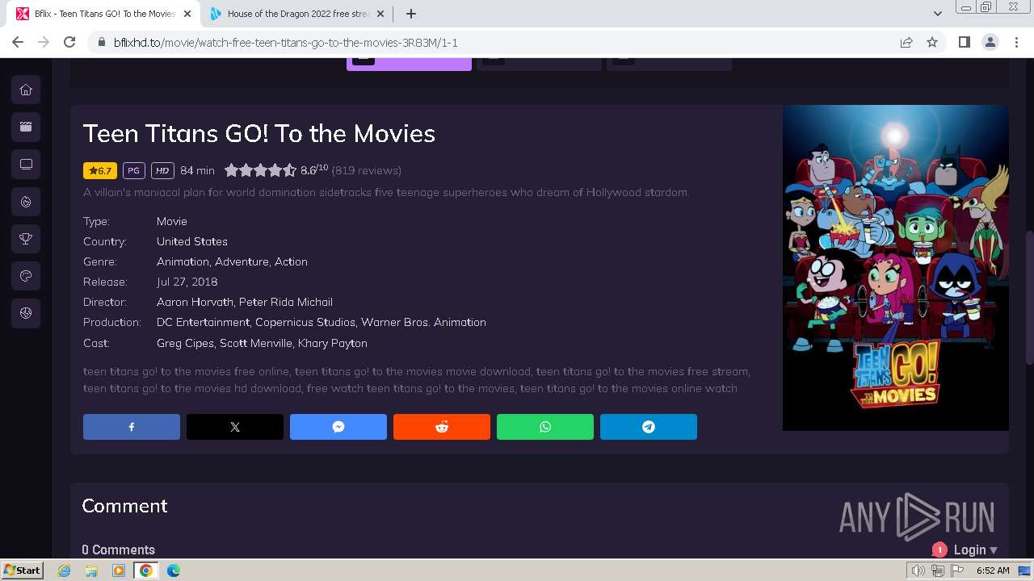The width and height of the screenshot is (1034, 581).
Task: Open Copernicus Studios production link
Action: (305, 322)
